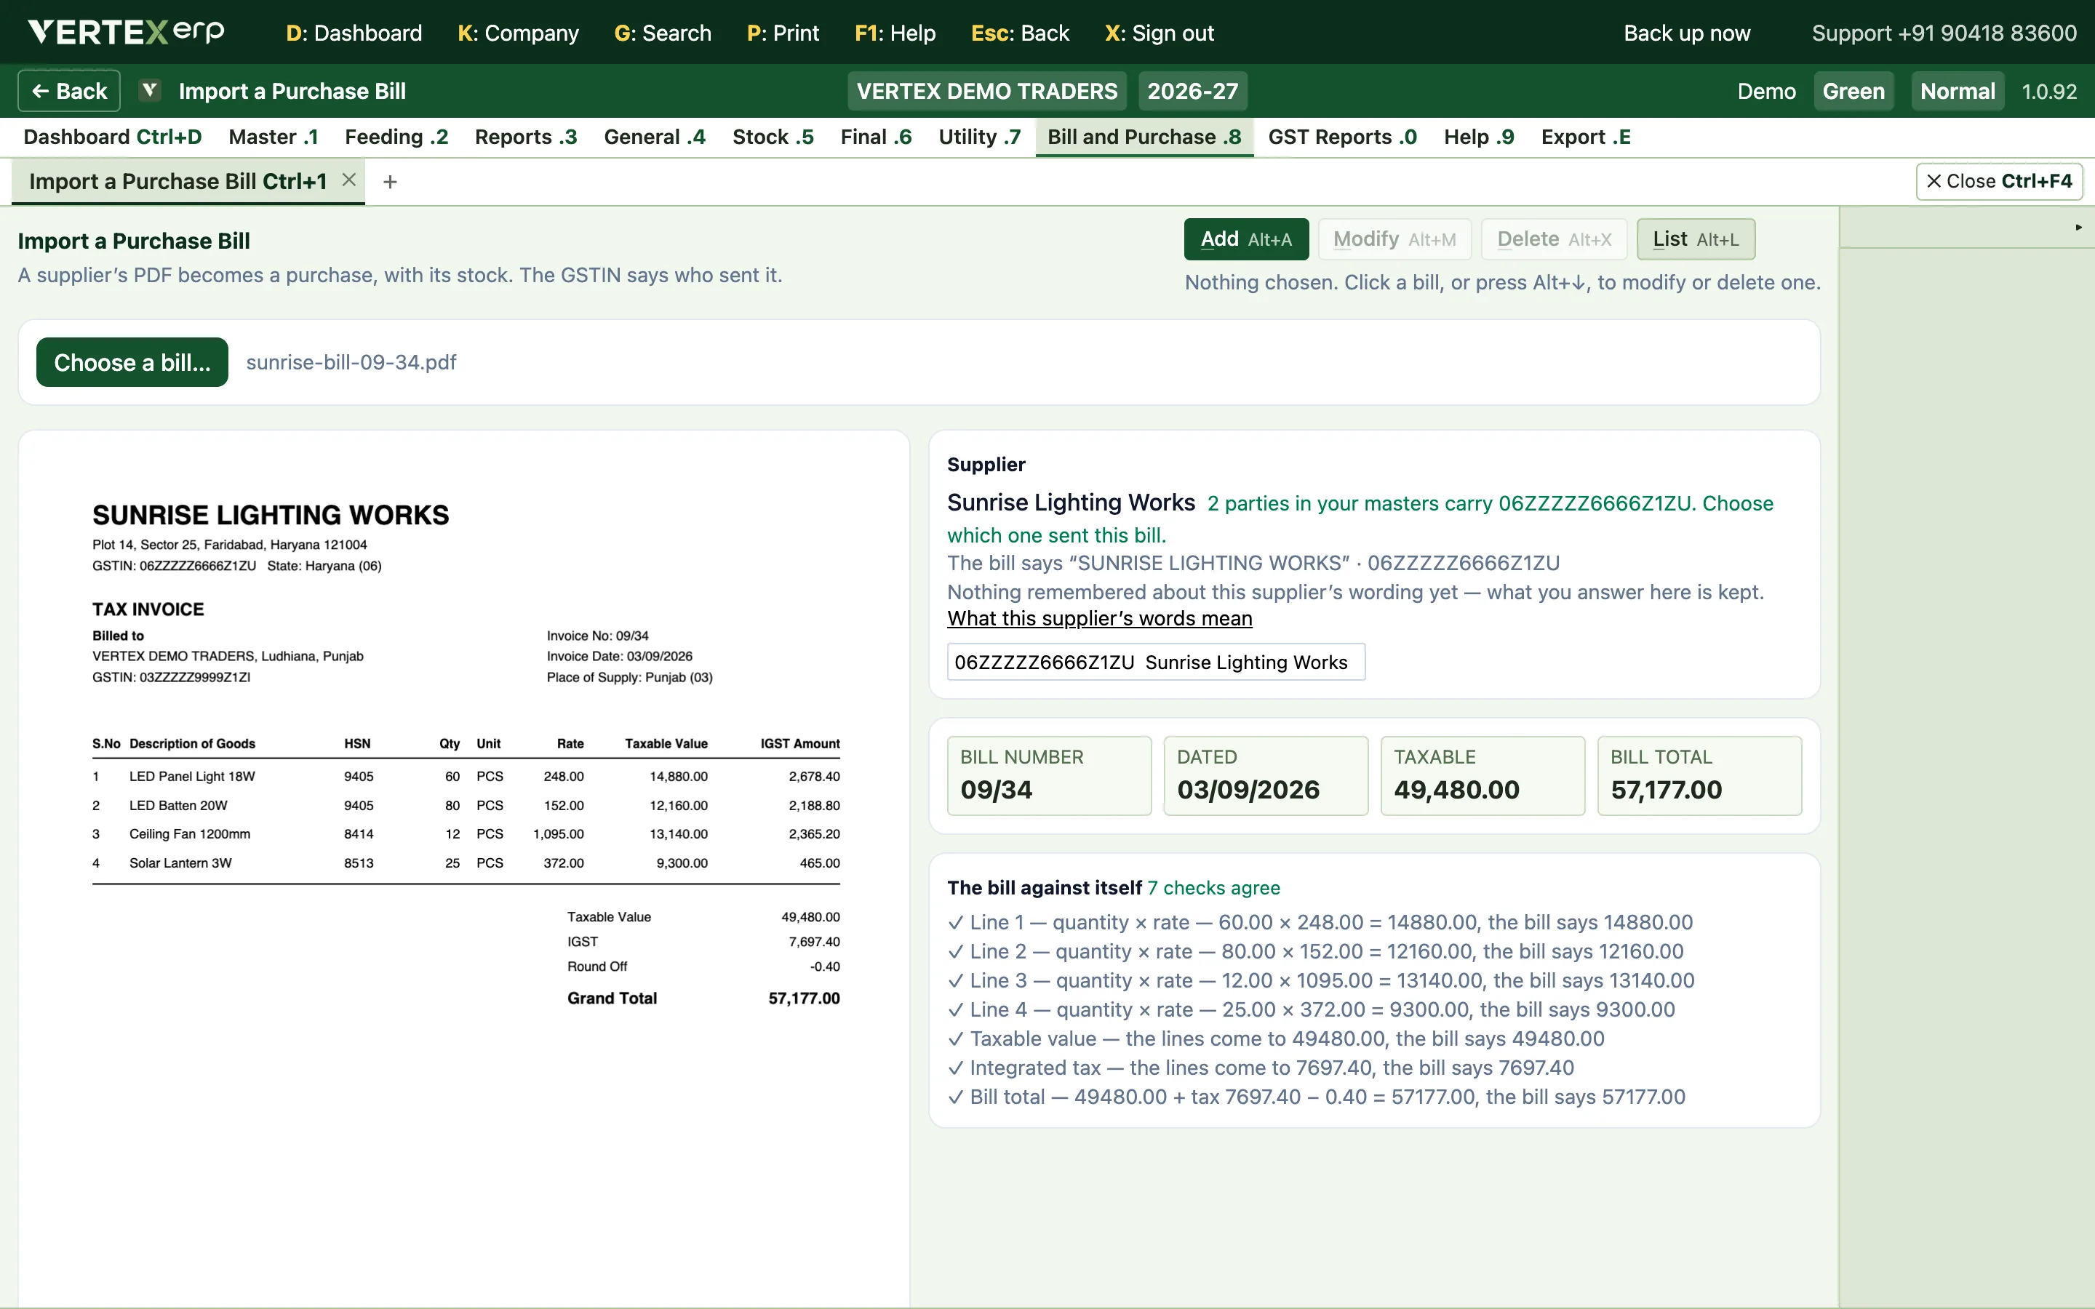Image resolution: width=2095 pixels, height=1309 pixels.
Task: Open the Bill and Purchase .8 menu
Action: coord(1144,137)
